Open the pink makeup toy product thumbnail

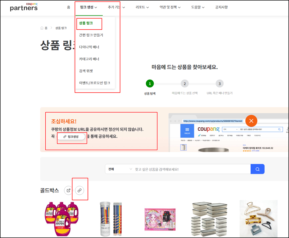pos(160,219)
